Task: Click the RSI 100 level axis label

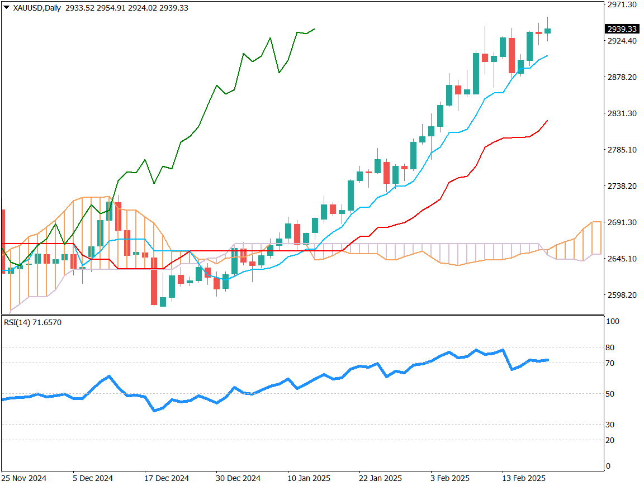Action: click(613, 322)
